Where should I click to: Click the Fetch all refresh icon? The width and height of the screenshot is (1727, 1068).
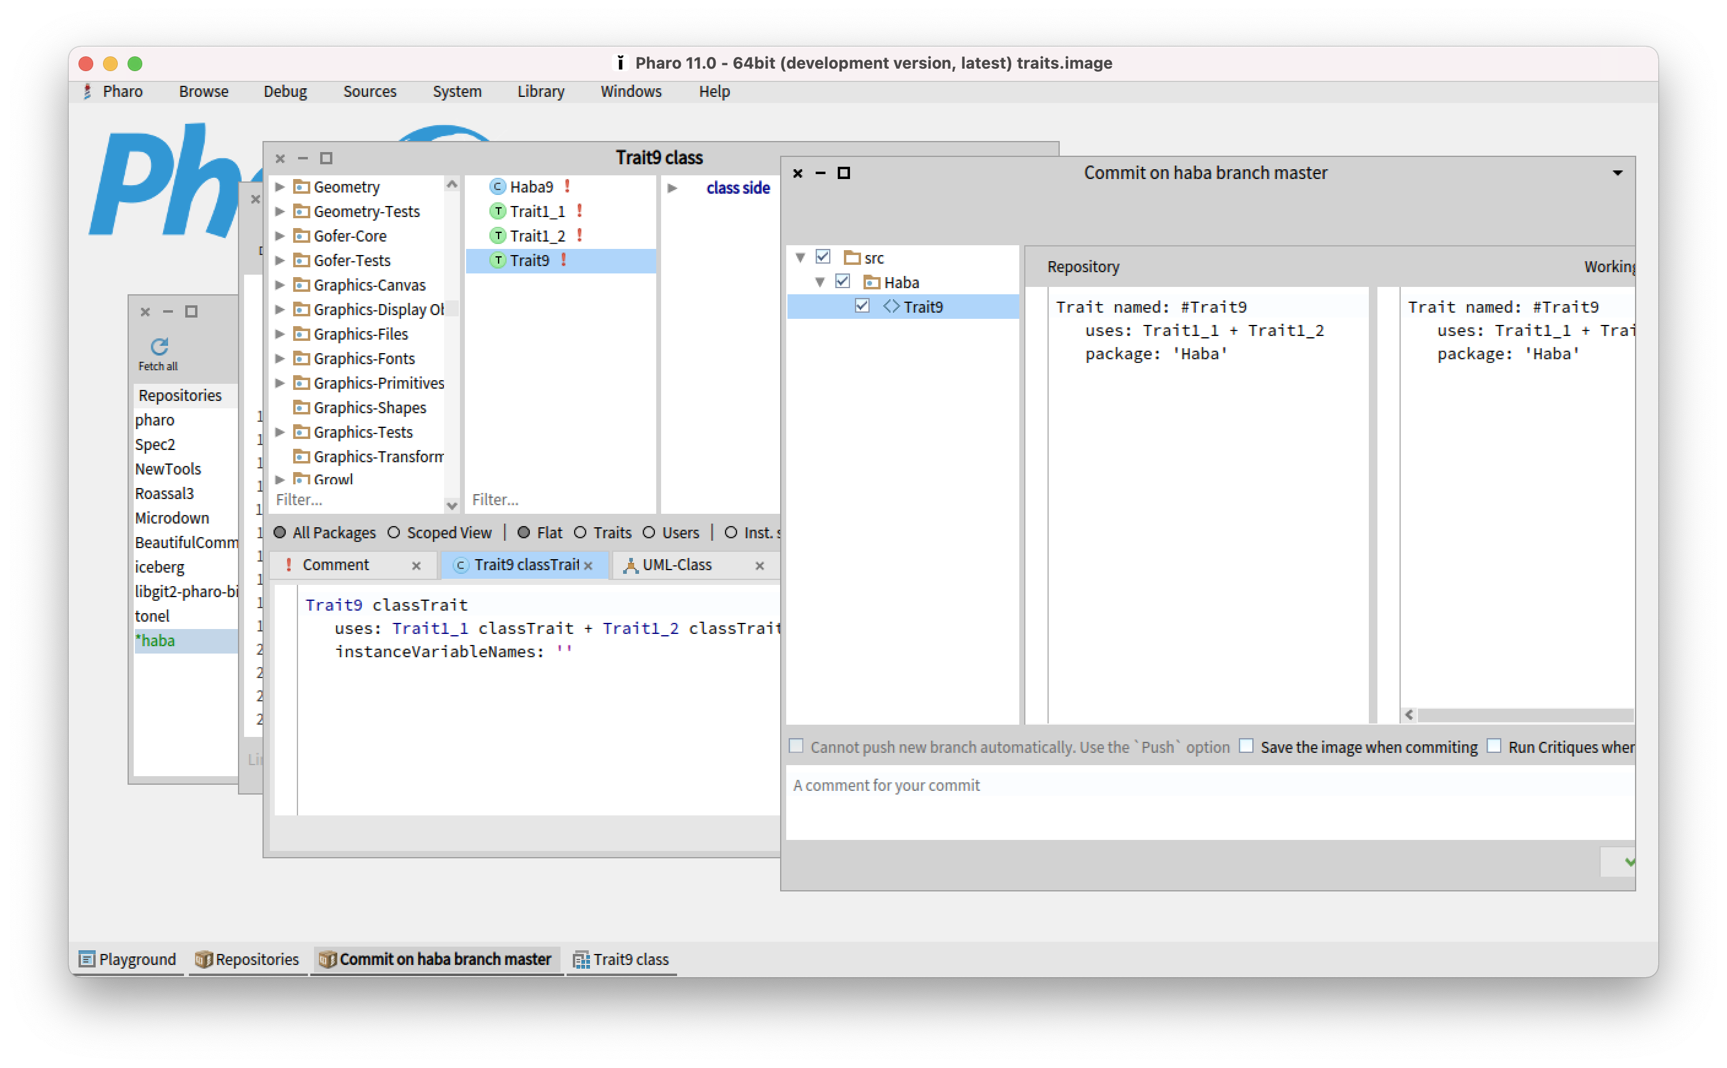pos(159,347)
